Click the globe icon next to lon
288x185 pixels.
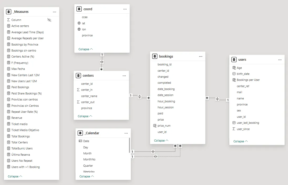click(x=79, y=29)
